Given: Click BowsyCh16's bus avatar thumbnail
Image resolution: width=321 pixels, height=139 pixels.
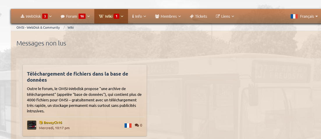Looking at the screenshot, I should tap(32, 125).
